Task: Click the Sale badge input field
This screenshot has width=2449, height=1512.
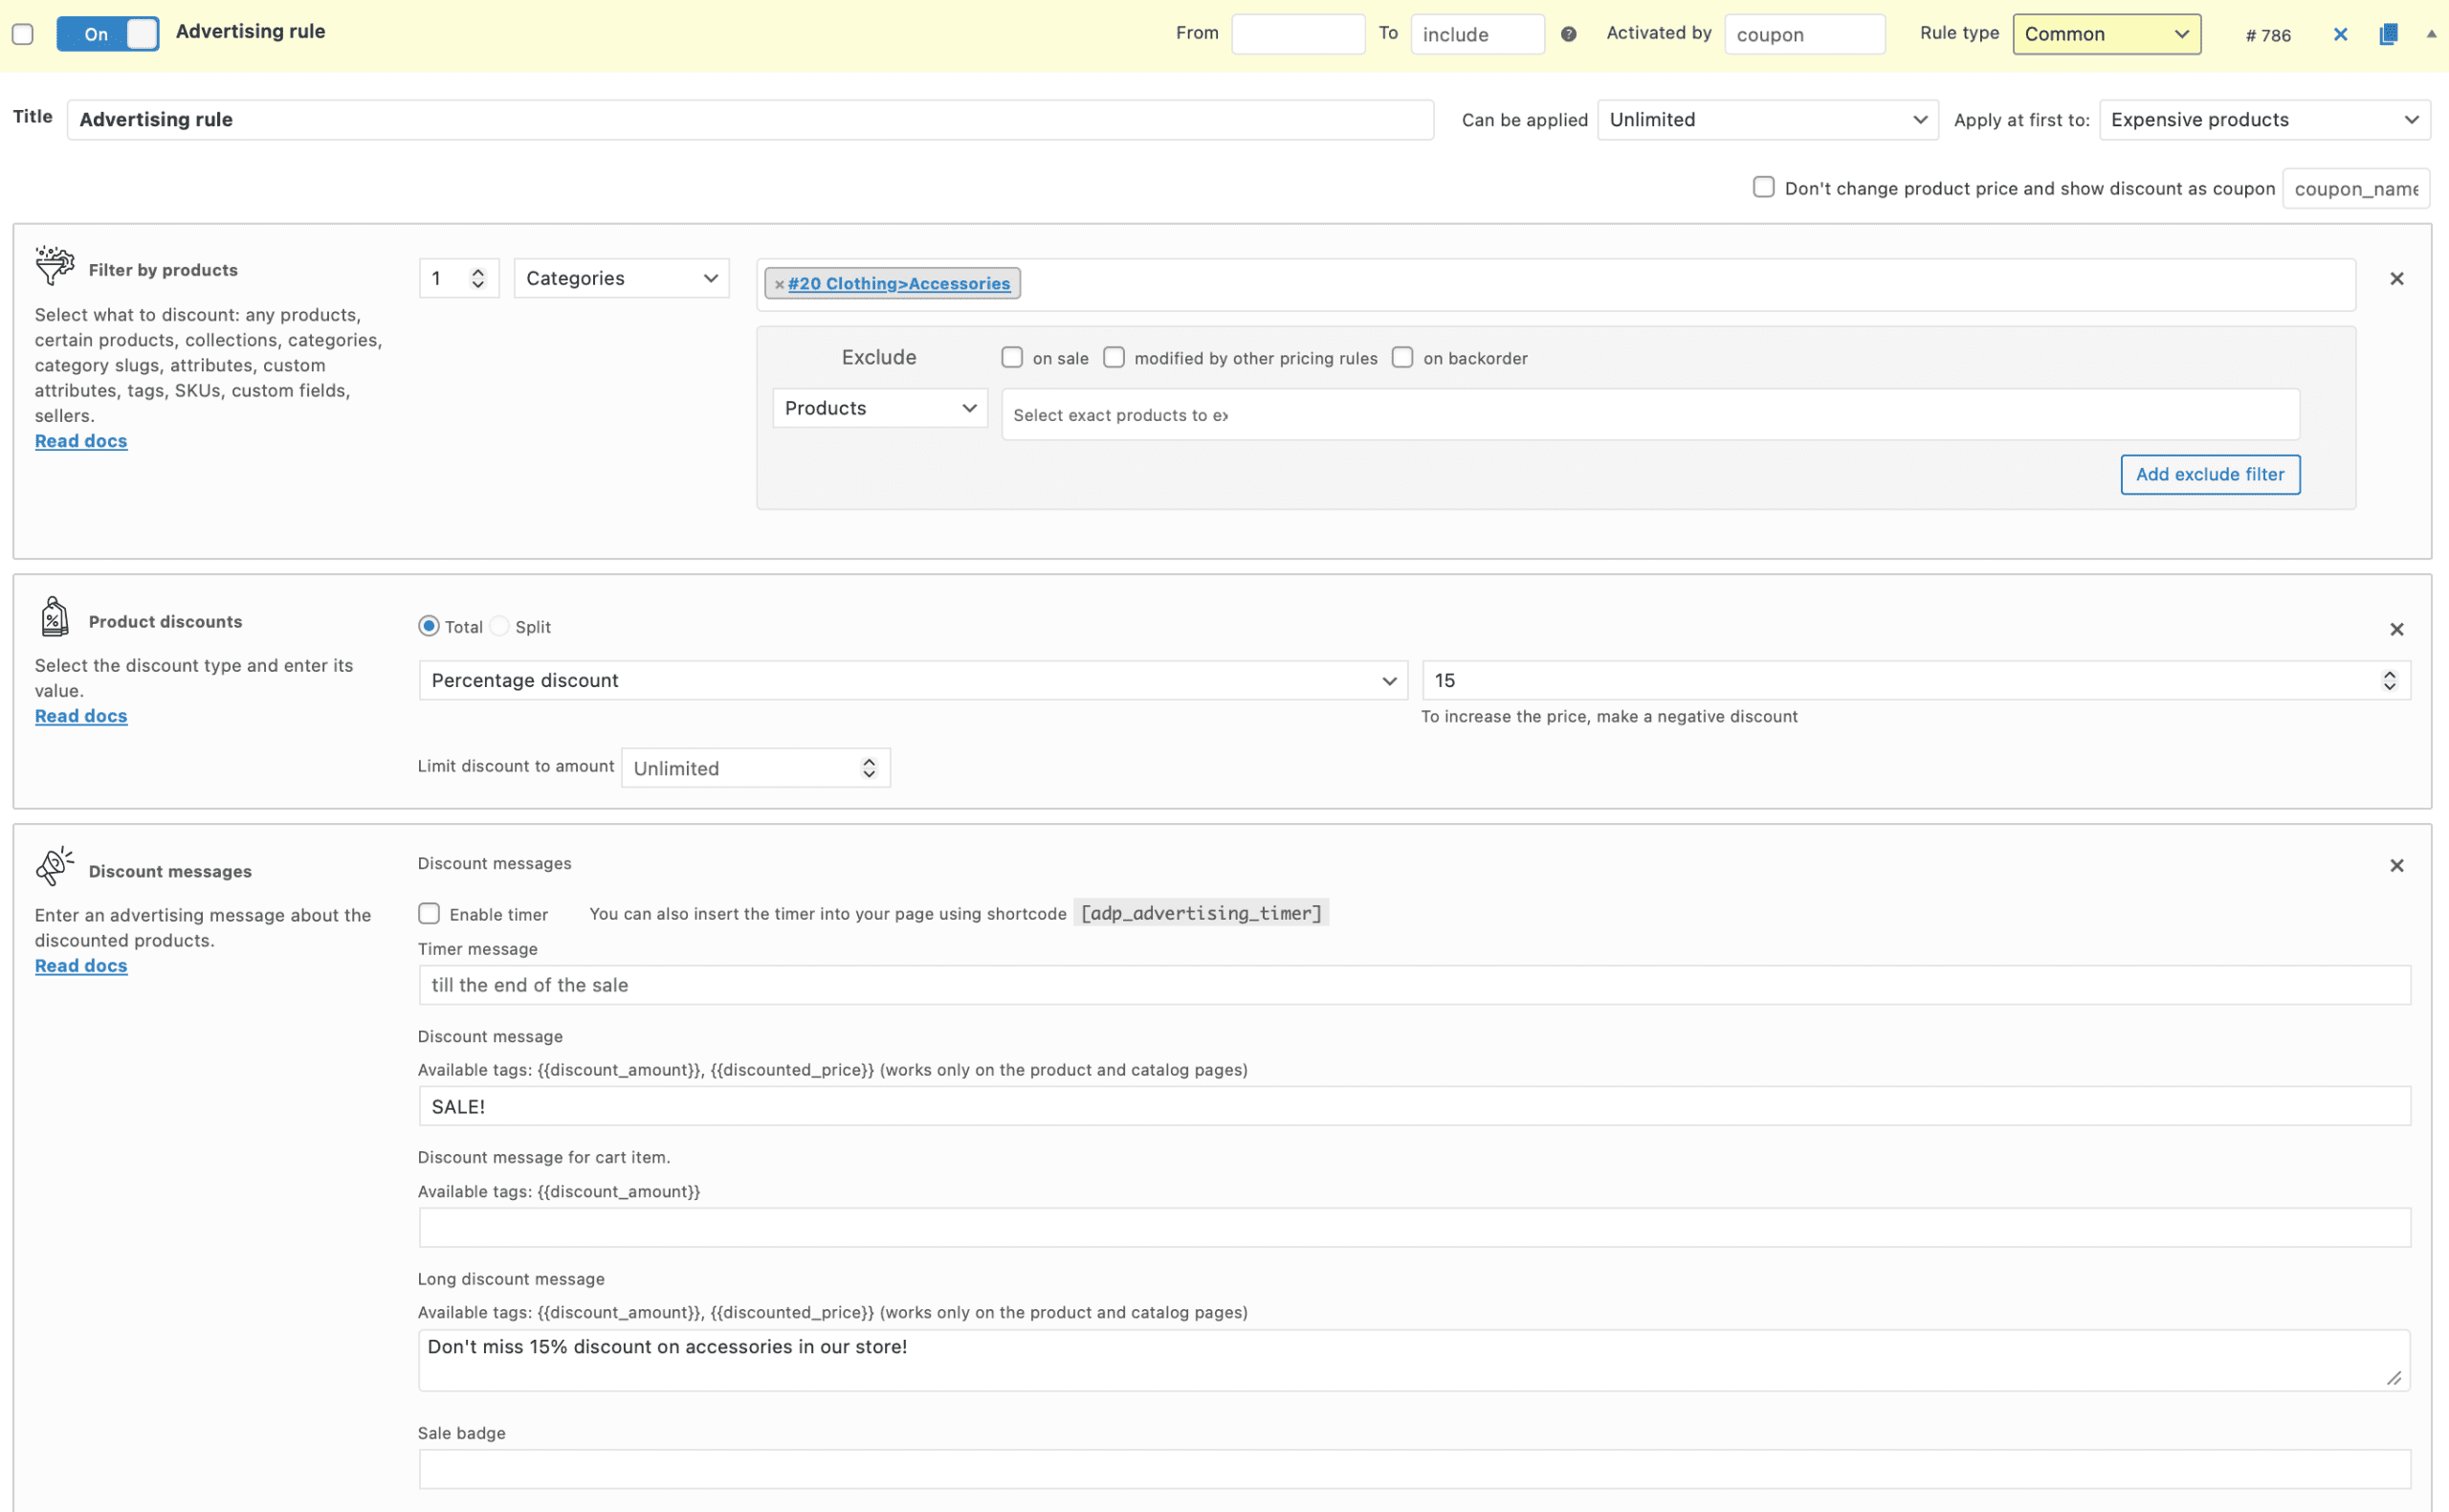Action: [1413, 1469]
